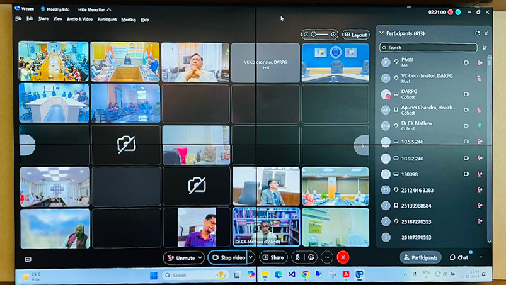Click the raise hand gesture icon
The height and width of the screenshot is (285, 506).
coord(297,257)
